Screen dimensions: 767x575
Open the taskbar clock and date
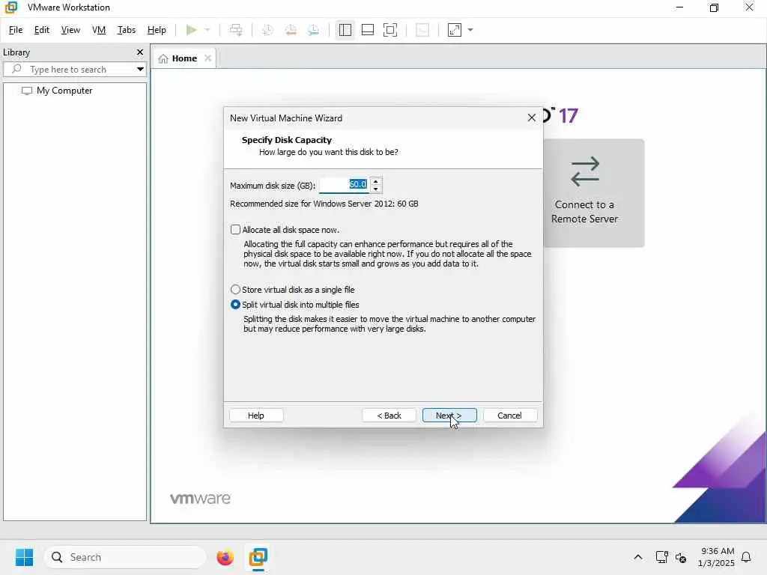716,557
